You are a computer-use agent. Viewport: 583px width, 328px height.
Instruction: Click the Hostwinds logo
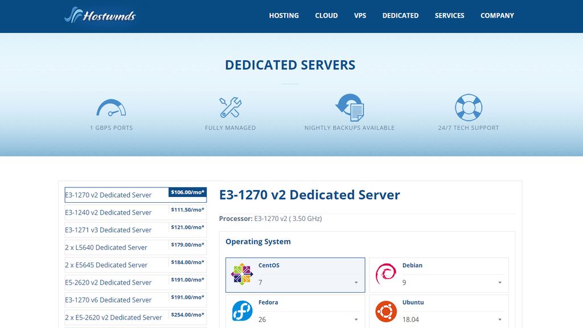(x=100, y=16)
